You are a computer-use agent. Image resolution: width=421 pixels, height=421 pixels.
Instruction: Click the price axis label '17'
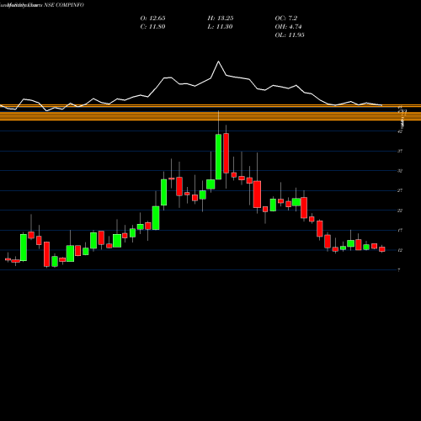(x=400, y=231)
